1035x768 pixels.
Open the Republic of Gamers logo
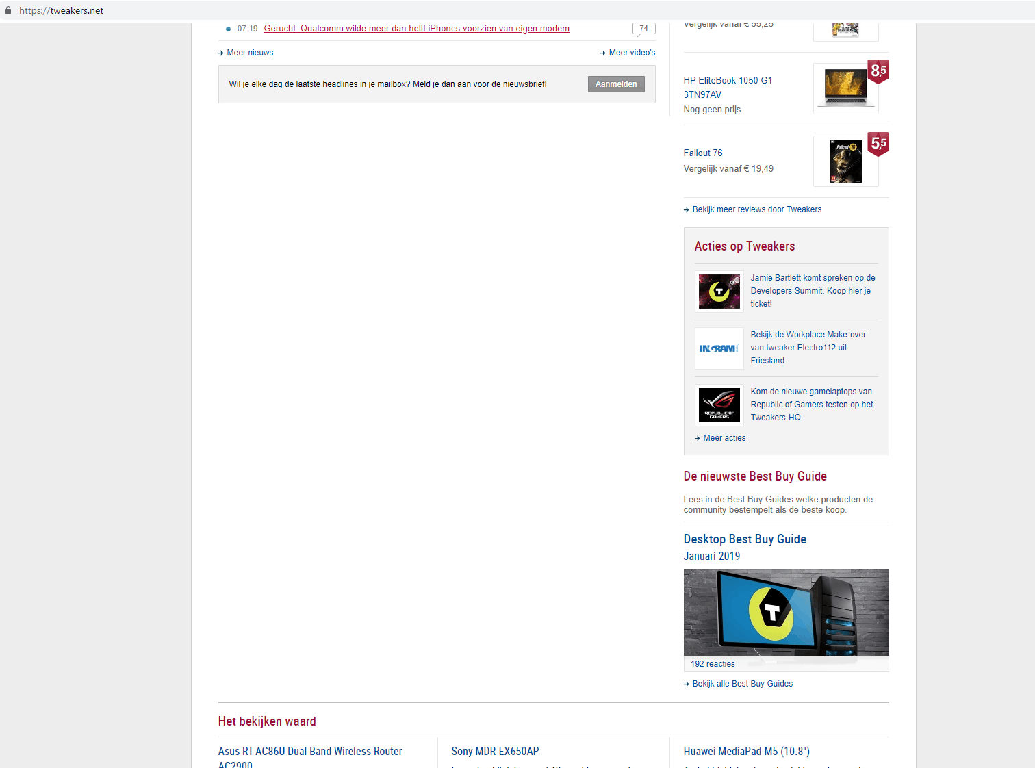coord(719,405)
